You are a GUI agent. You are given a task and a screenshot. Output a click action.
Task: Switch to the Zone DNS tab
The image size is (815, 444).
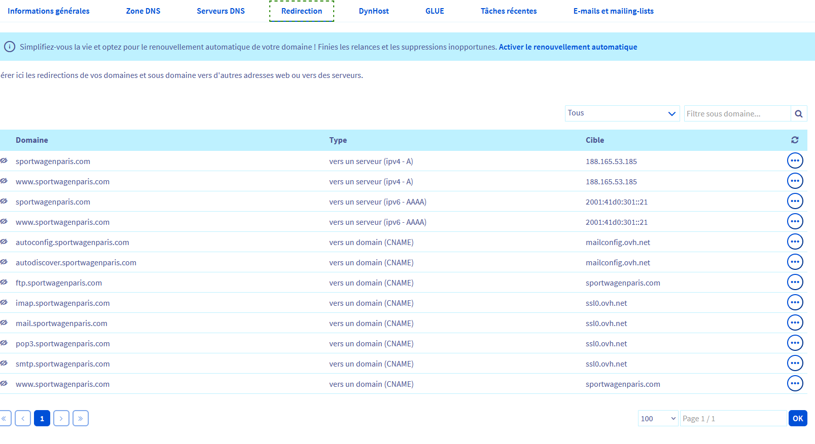point(143,11)
